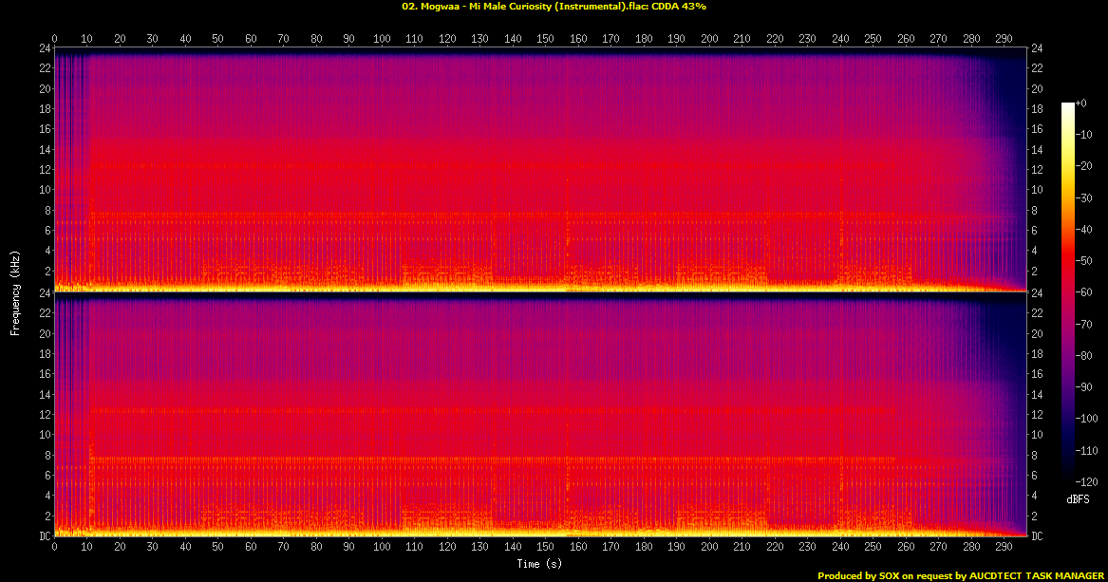Click the "0" tick on the bottom time axis

click(54, 547)
